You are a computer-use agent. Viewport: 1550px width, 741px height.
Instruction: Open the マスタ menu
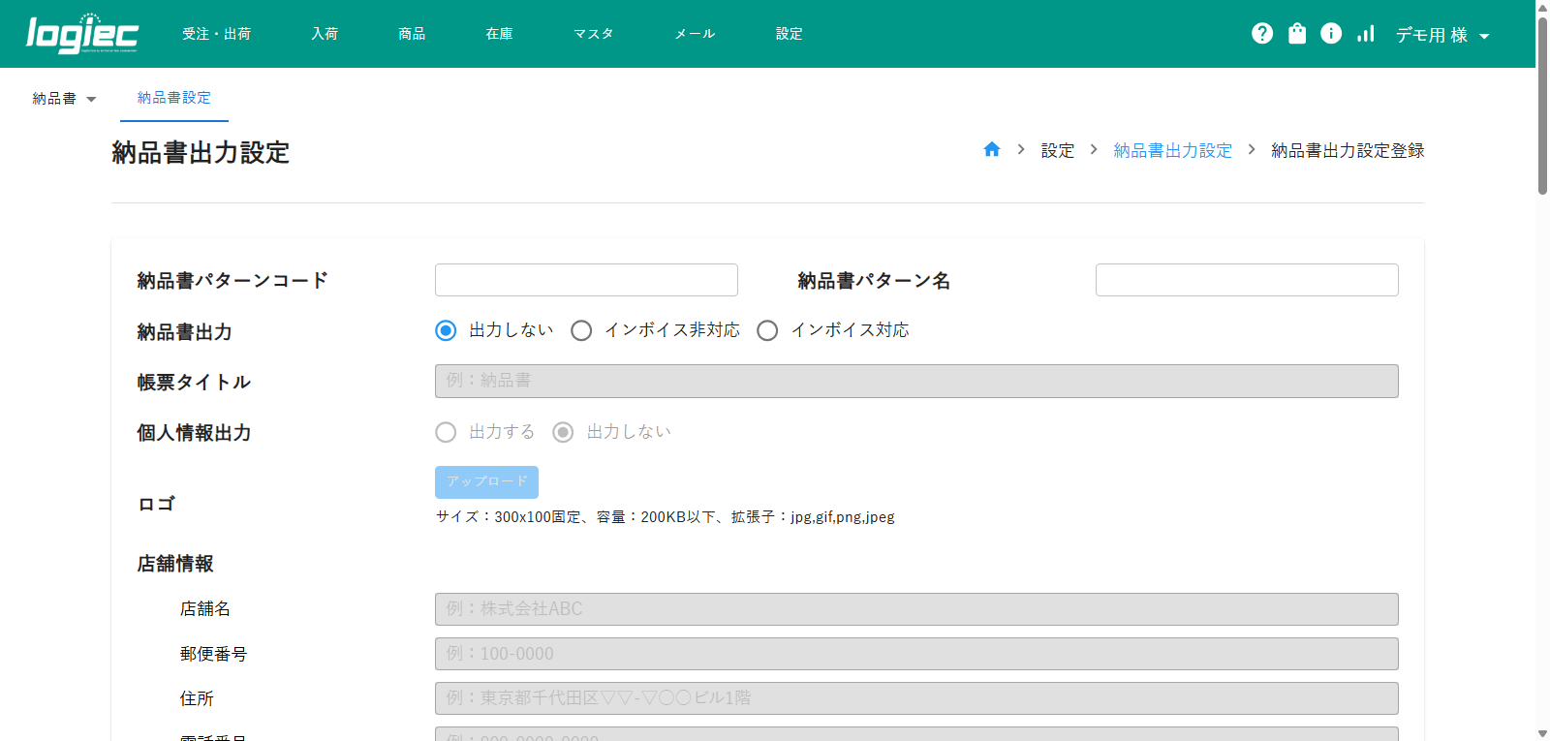pyautogui.click(x=593, y=34)
